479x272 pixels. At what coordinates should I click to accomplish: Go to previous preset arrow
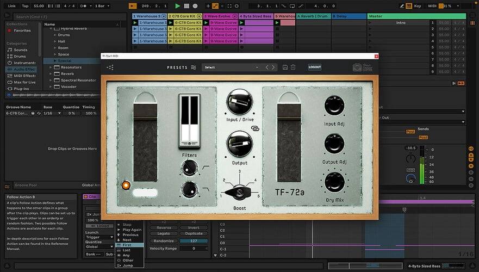tap(267, 67)
